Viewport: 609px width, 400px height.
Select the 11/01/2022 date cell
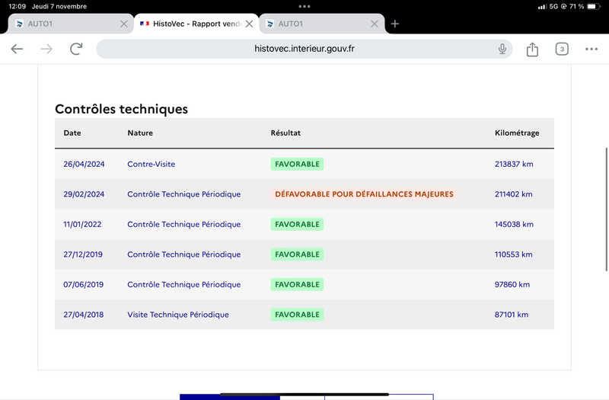click(x=82, y=224)
